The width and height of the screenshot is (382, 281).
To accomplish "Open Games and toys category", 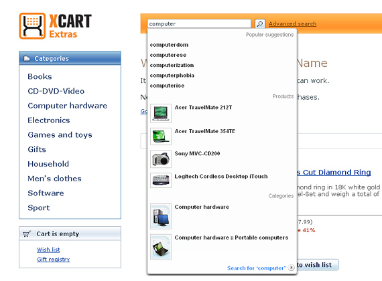I will [60, 135].
